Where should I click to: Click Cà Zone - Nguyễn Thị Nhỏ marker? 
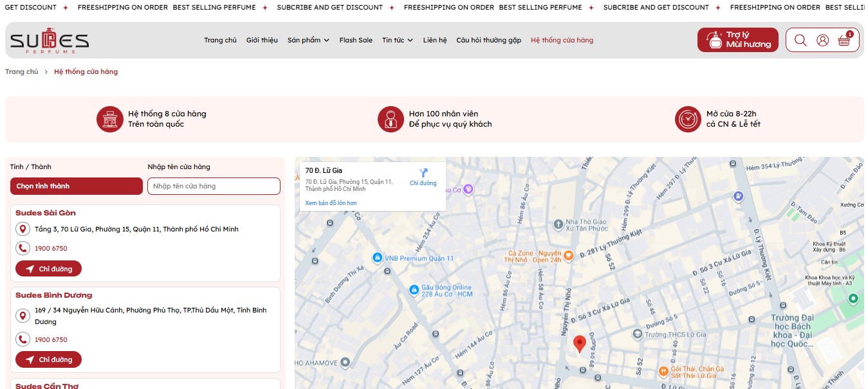point(569,256)
